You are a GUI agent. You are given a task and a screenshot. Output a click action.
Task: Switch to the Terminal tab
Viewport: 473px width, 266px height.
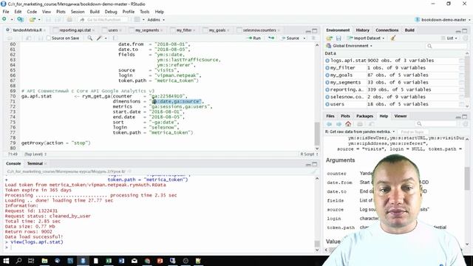click(35, 163)
